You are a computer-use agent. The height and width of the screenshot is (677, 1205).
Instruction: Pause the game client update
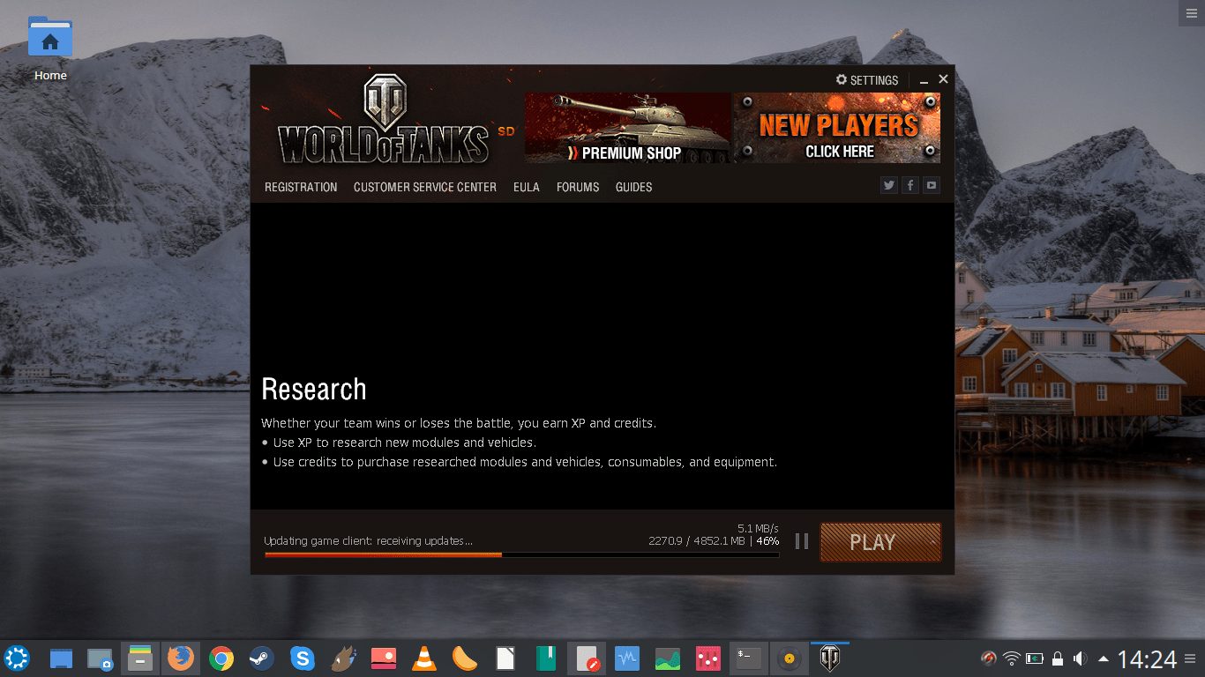pyautogui.click(x=802, y=541)
